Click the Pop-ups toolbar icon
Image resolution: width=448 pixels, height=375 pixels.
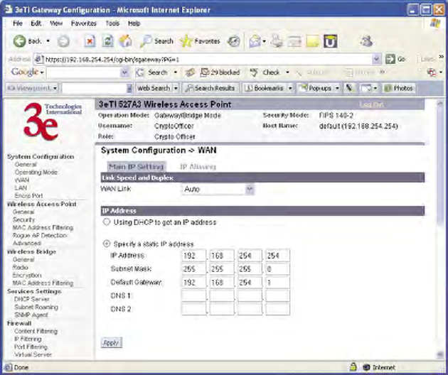click(x=304, y=88)
